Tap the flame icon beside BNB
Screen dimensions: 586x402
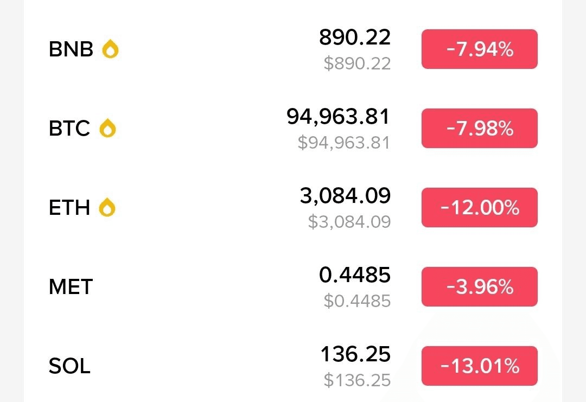(110, 49)
